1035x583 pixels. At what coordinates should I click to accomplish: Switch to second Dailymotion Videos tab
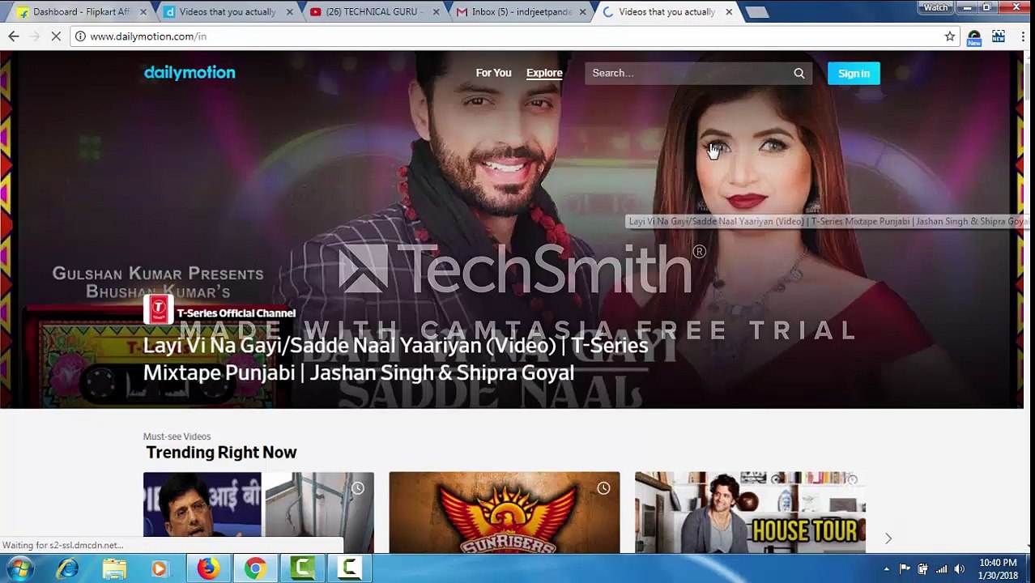click(227, 11)
